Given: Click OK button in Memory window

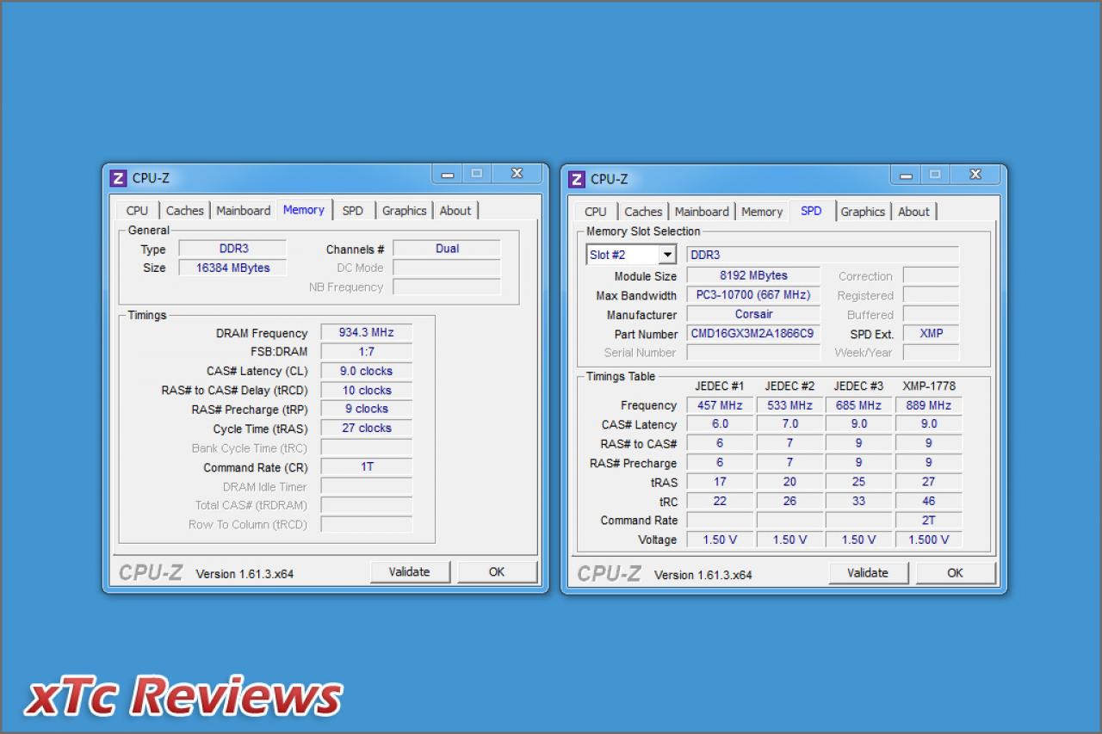Looking at the screenshot, I should (x=497, y=571).
